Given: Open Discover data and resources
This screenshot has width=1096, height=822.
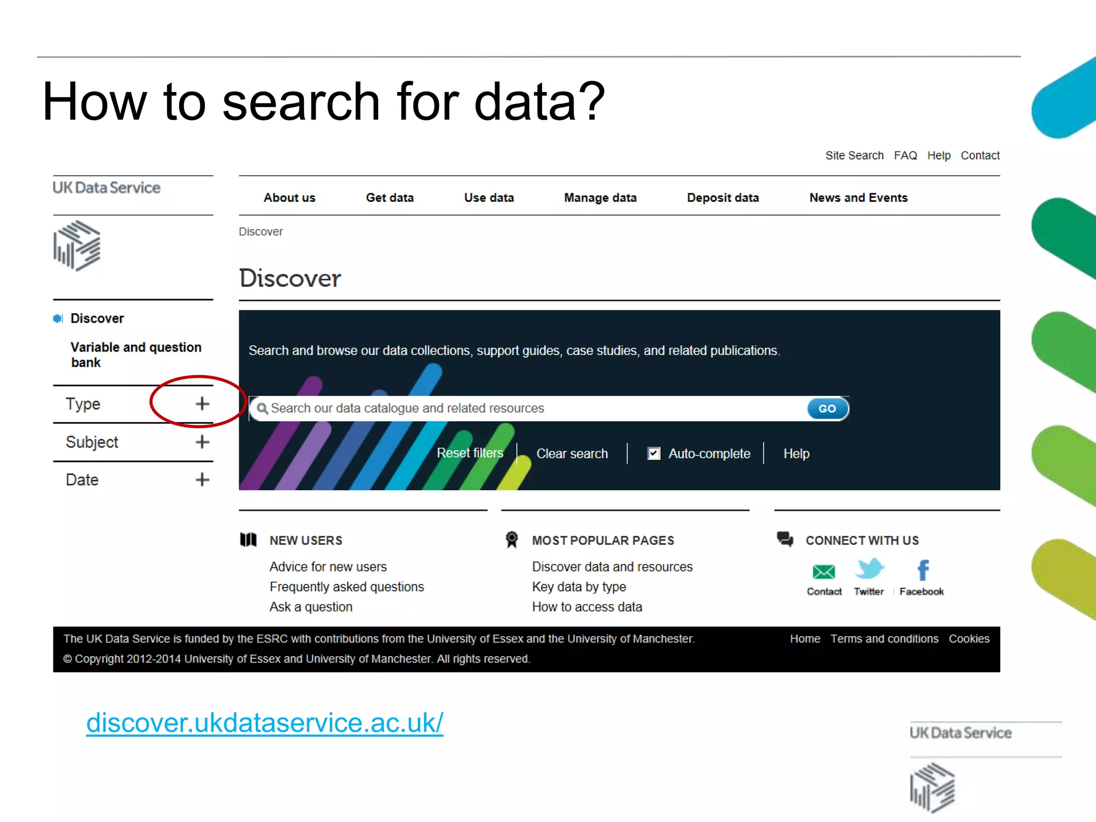Looking at the screenshot, I should coord(612,567).
